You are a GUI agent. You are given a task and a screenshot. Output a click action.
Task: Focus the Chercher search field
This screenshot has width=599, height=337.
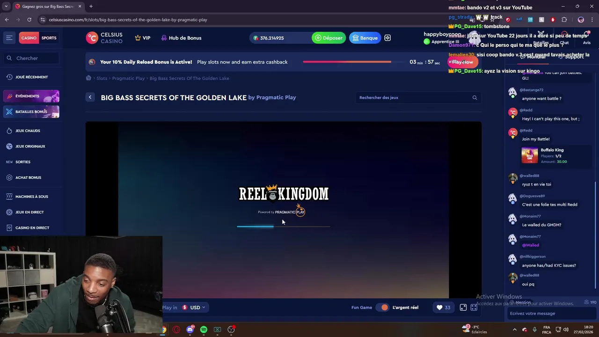(x=31, y=58)
